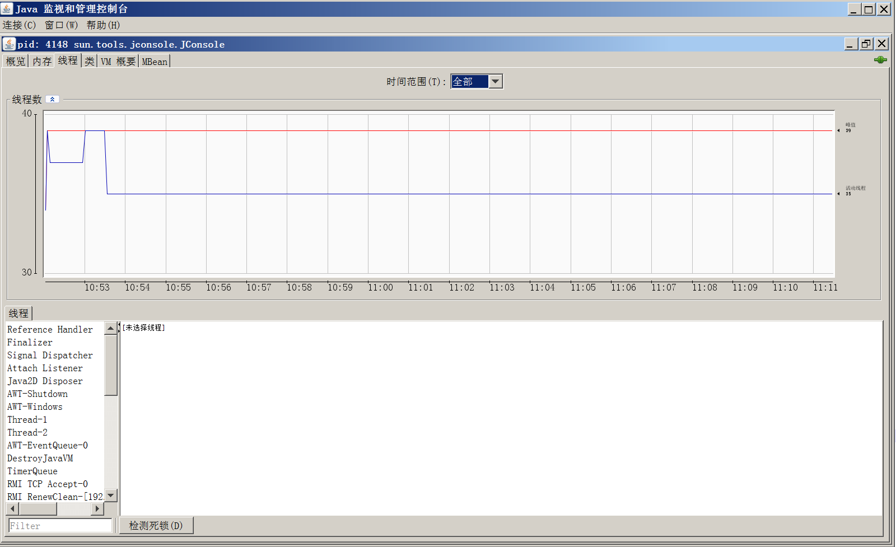Click the JConsole icon on the pid window
The image size is (896, 547).
click(10, 44)
